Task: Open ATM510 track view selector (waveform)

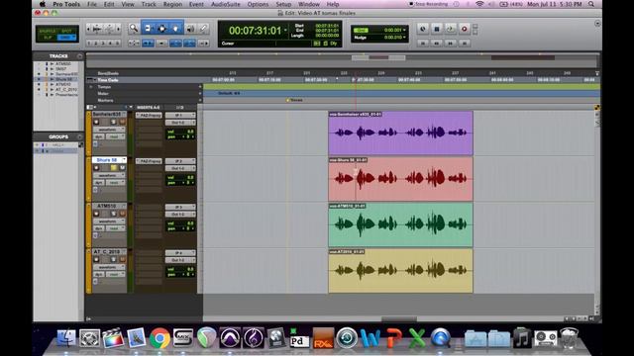Action: tap(109, 222)
